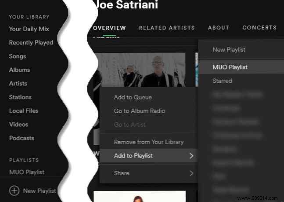The width and height of the screenshot is (284, 202).
Task: Open Artists in the sidebar
Action: [x=18, y=84]
